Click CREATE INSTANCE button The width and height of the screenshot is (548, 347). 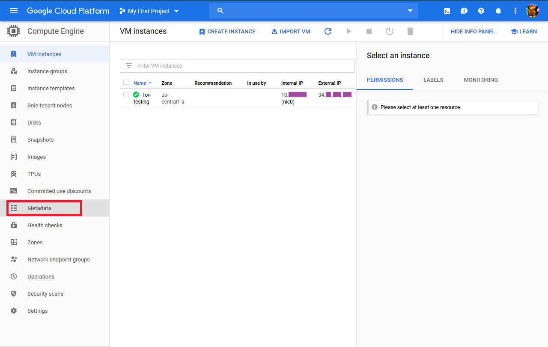click(x=227, y=31)
